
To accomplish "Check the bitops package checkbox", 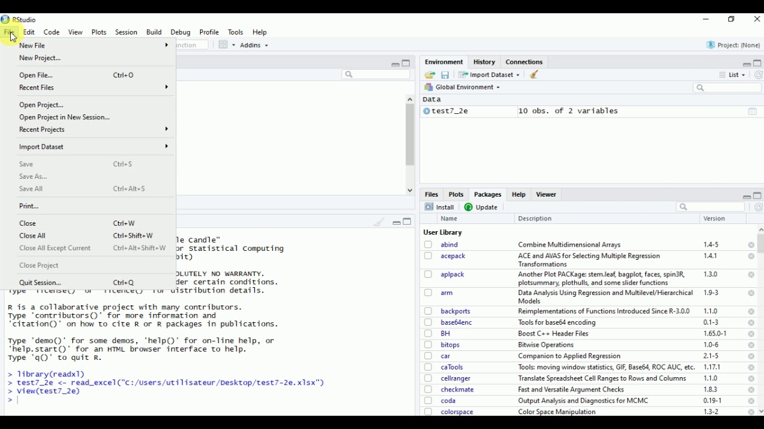I will (429, 346).
